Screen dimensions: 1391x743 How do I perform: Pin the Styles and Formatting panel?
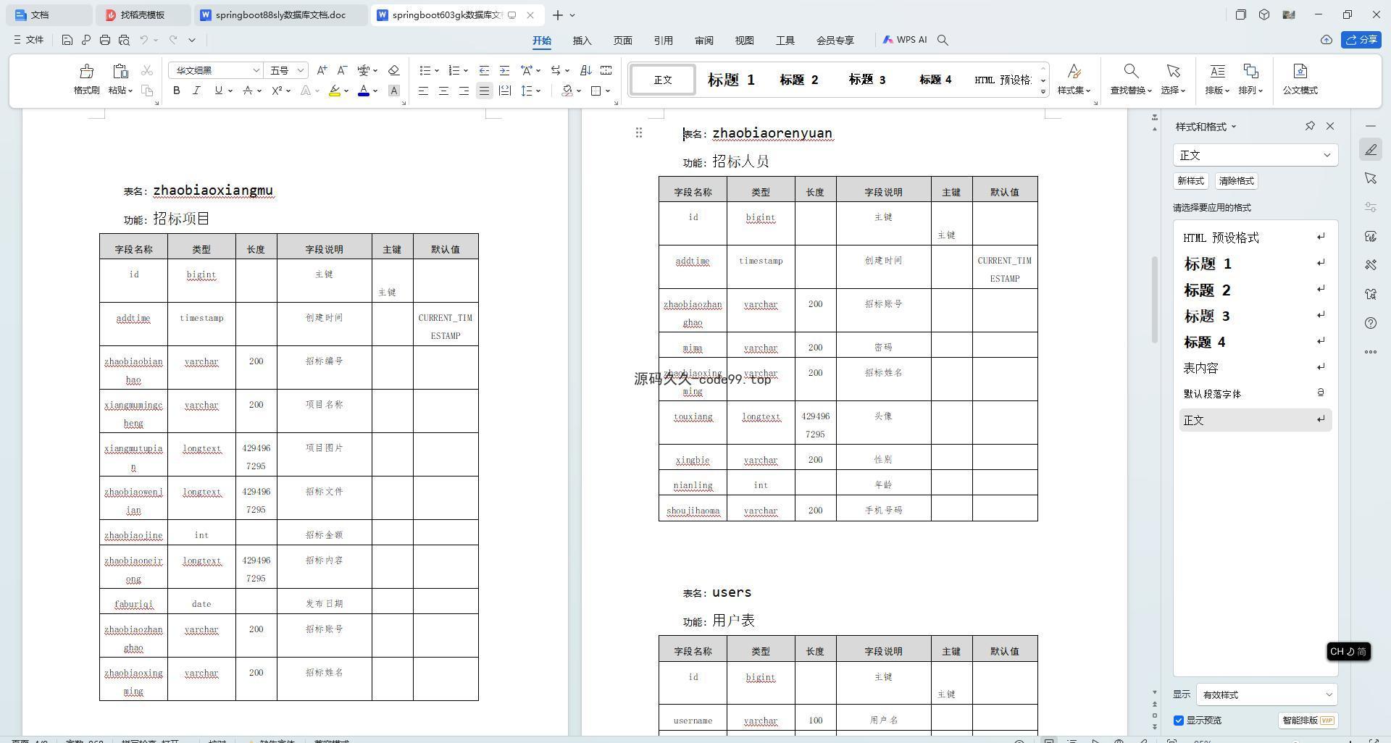tap(1310, 126)
